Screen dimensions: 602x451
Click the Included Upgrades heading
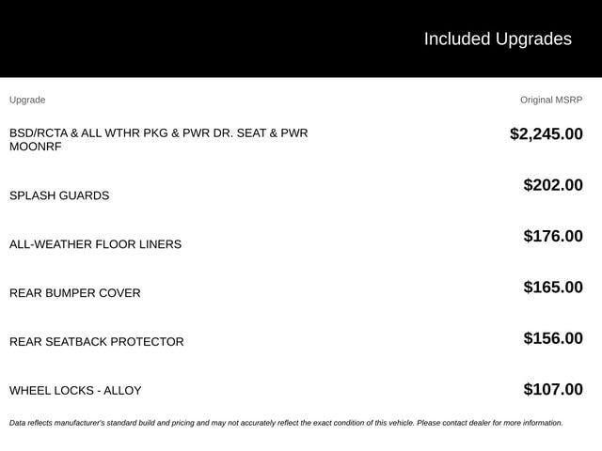point(498,39)
